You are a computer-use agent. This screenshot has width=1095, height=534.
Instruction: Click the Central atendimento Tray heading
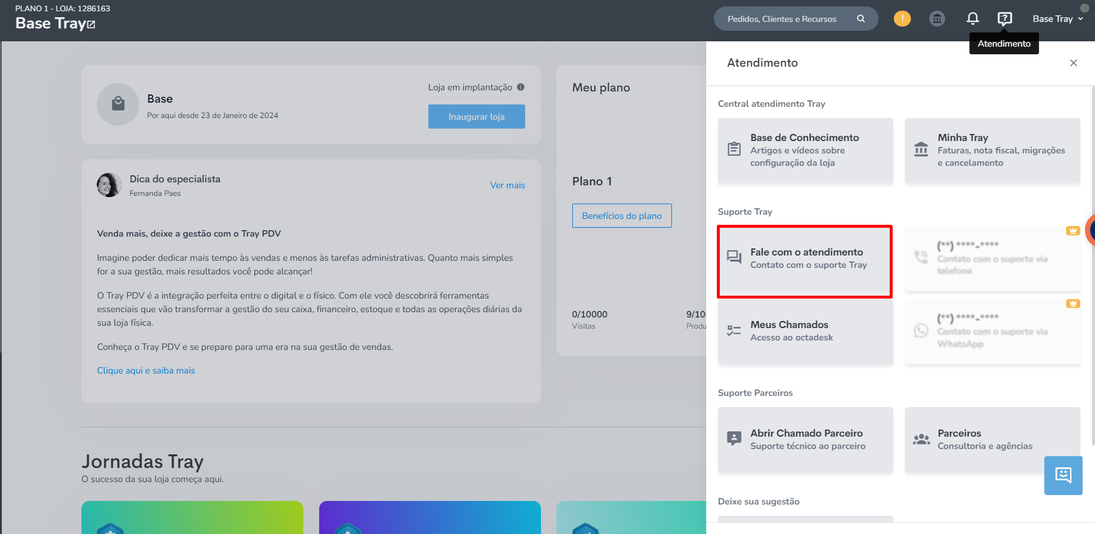pyautogui.click(x=772, y=104)
